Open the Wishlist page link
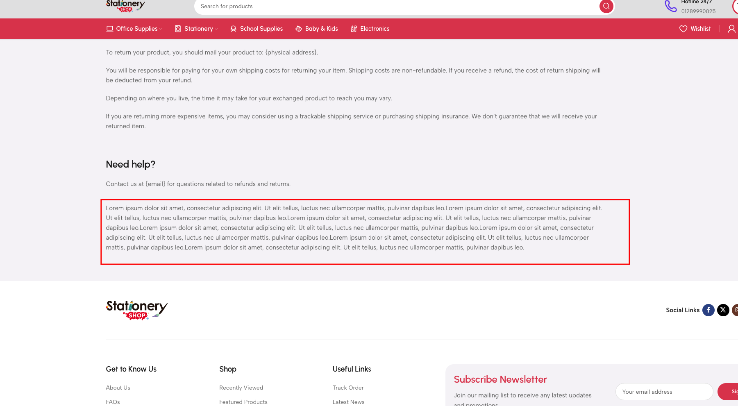Screen dimensions: 738x406 coord(701,29)
